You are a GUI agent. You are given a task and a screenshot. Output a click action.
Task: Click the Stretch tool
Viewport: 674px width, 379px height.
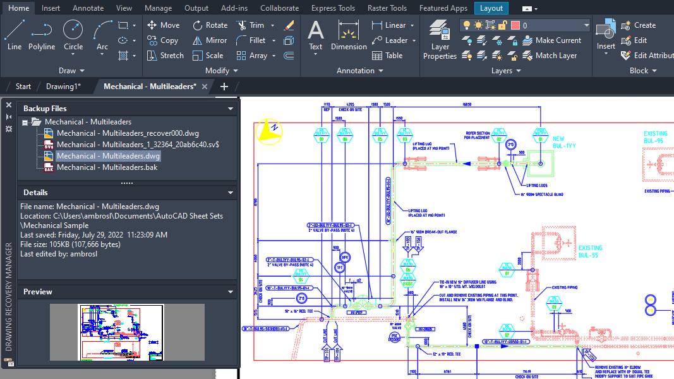(x=165, y=56)
